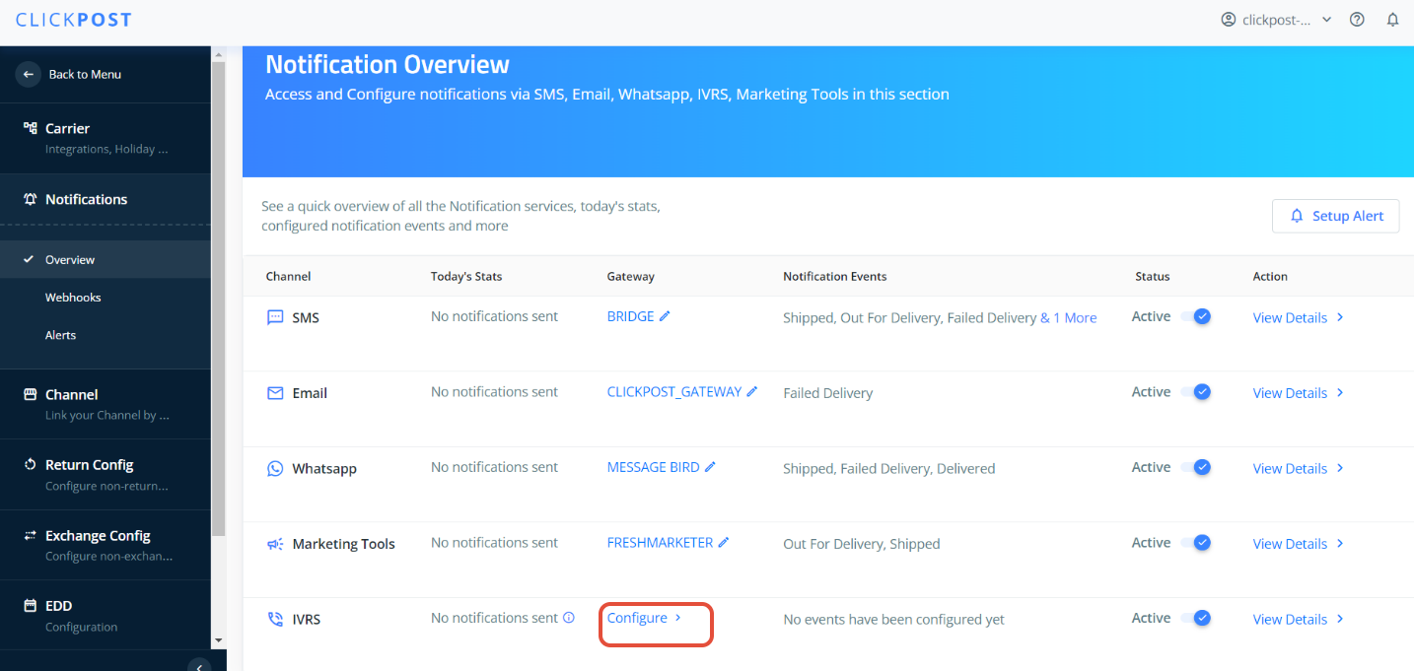Click the info icon in IVRS stats
This screenshot has height=671, width=1414.
pyautogui.click(x=569, y=618)
